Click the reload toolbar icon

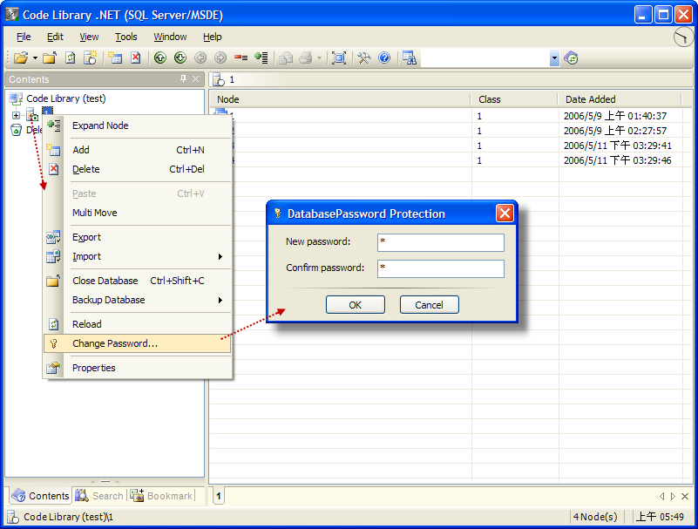point(71,58)
